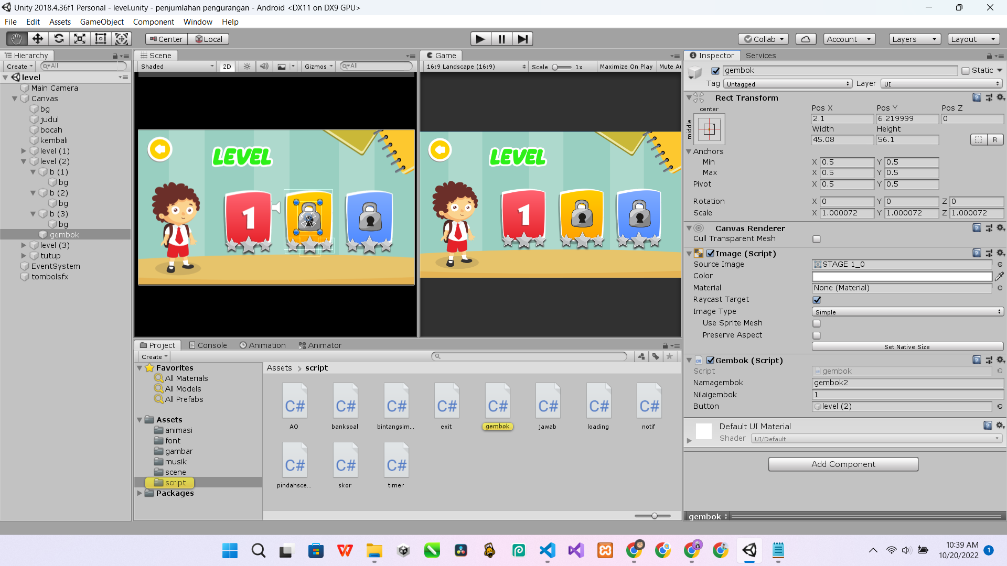Expand the level (3) tree item
Image resolution: width=1007 pixels, height=566 pixels.
24,245
